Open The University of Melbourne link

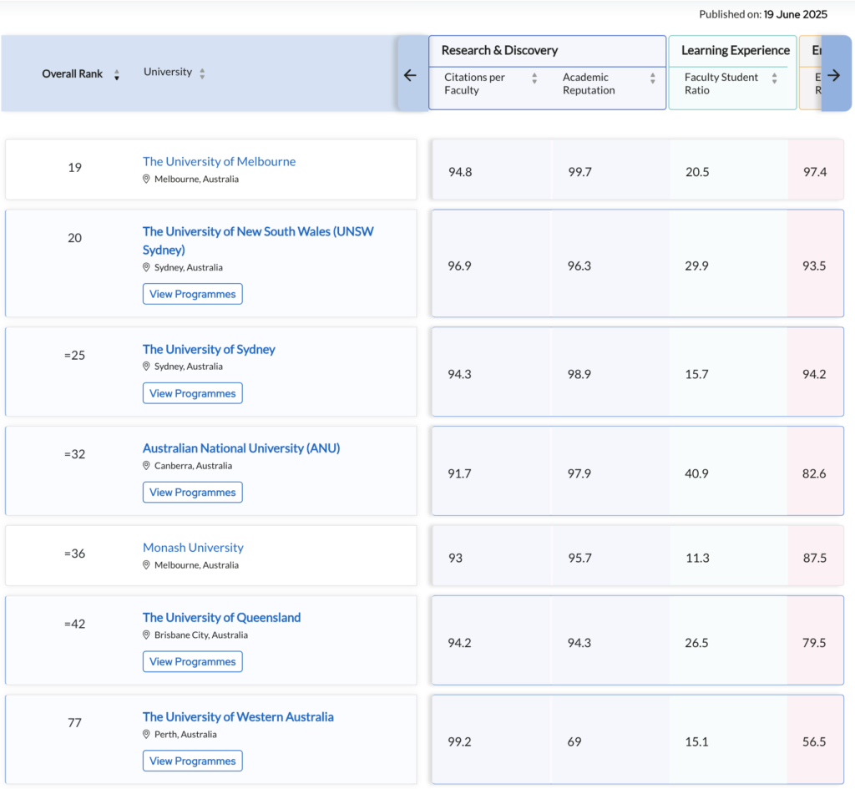(219, 161)
